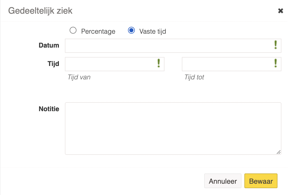Click the bold Tijd field label
Viewport: 288px width, 195px height.
pyautogui.click(x=53, y=64)
